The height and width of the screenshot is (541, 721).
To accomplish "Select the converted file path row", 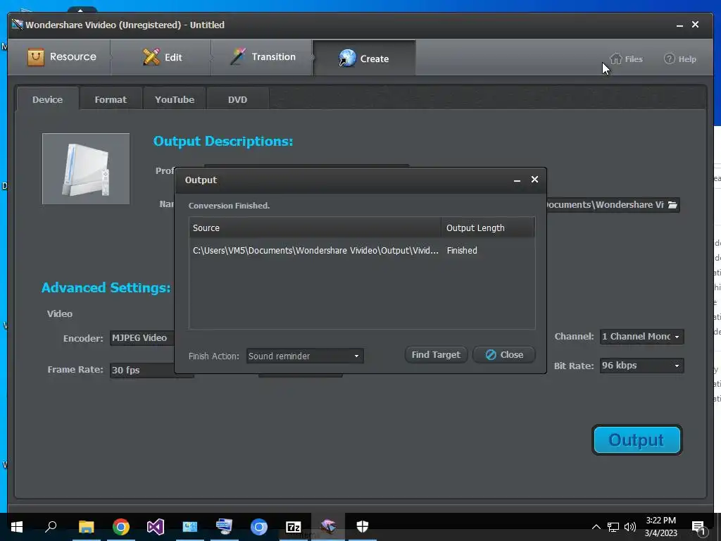I will (x=315, y=250).
